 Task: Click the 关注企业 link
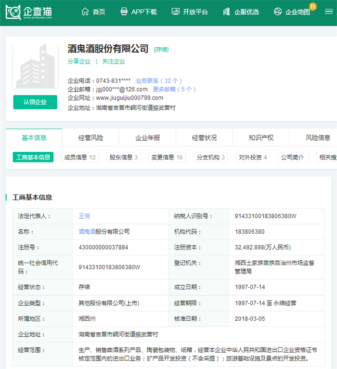pos(114,62)
